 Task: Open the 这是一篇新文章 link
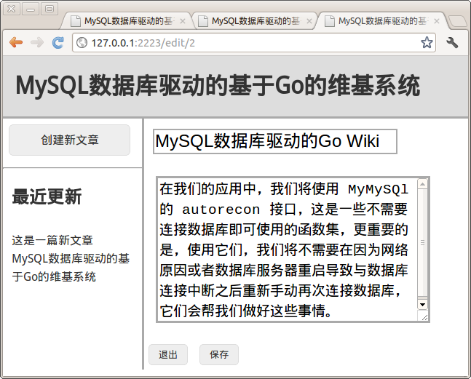pos(52,240)
